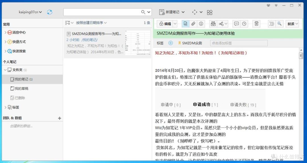Click the fullscreen arrows icon
The height and width of the screenshot is (163, 307).
[x=195, y=12]
